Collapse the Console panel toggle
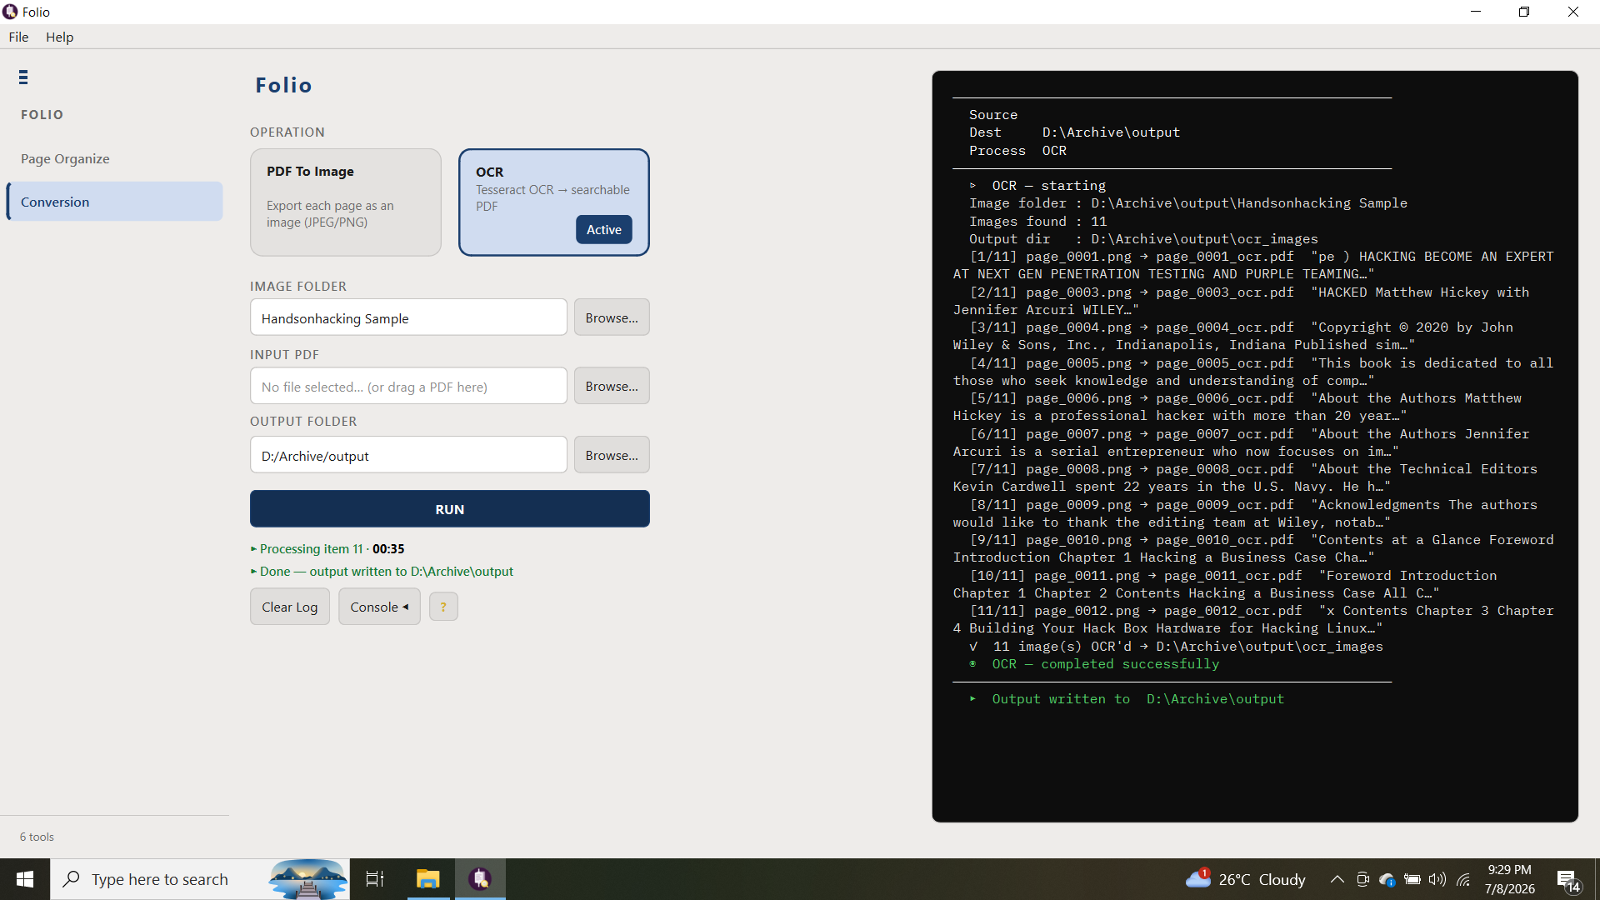Screen dimensions: 1600x900 tap(379, 607)
